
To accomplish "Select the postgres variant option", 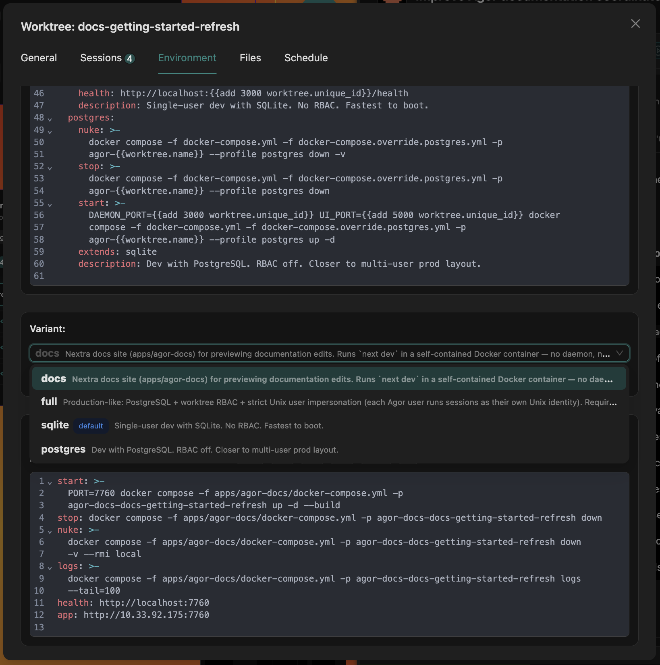I will [x=329, y=449].
